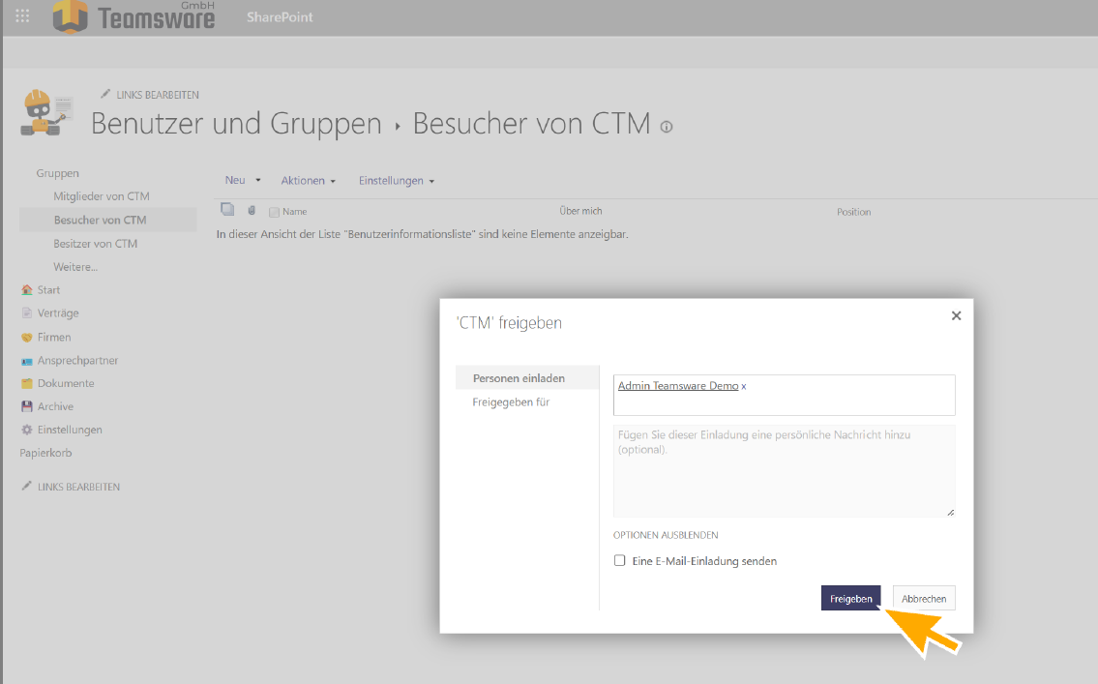Open the Einstellungen dropdown in the list toolbar

[396, 181]
